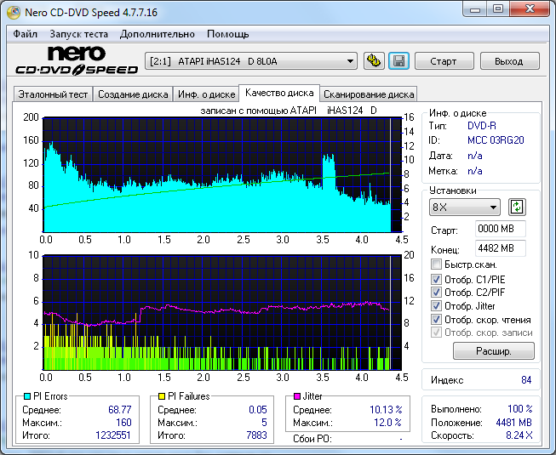The image size is (556, 455).
Task: Click the Расшир. button
Action: (494, 351)
